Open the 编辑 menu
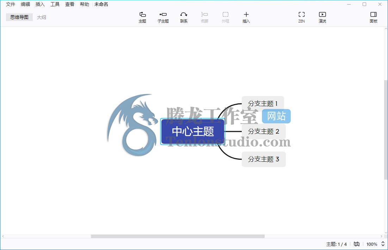The image size is (388, 250). [25, 4]
